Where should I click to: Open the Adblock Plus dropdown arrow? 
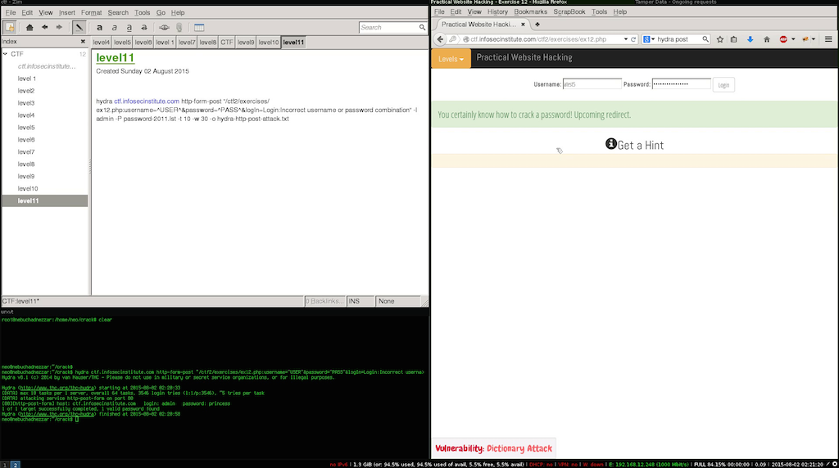click(x=793, y=39)
